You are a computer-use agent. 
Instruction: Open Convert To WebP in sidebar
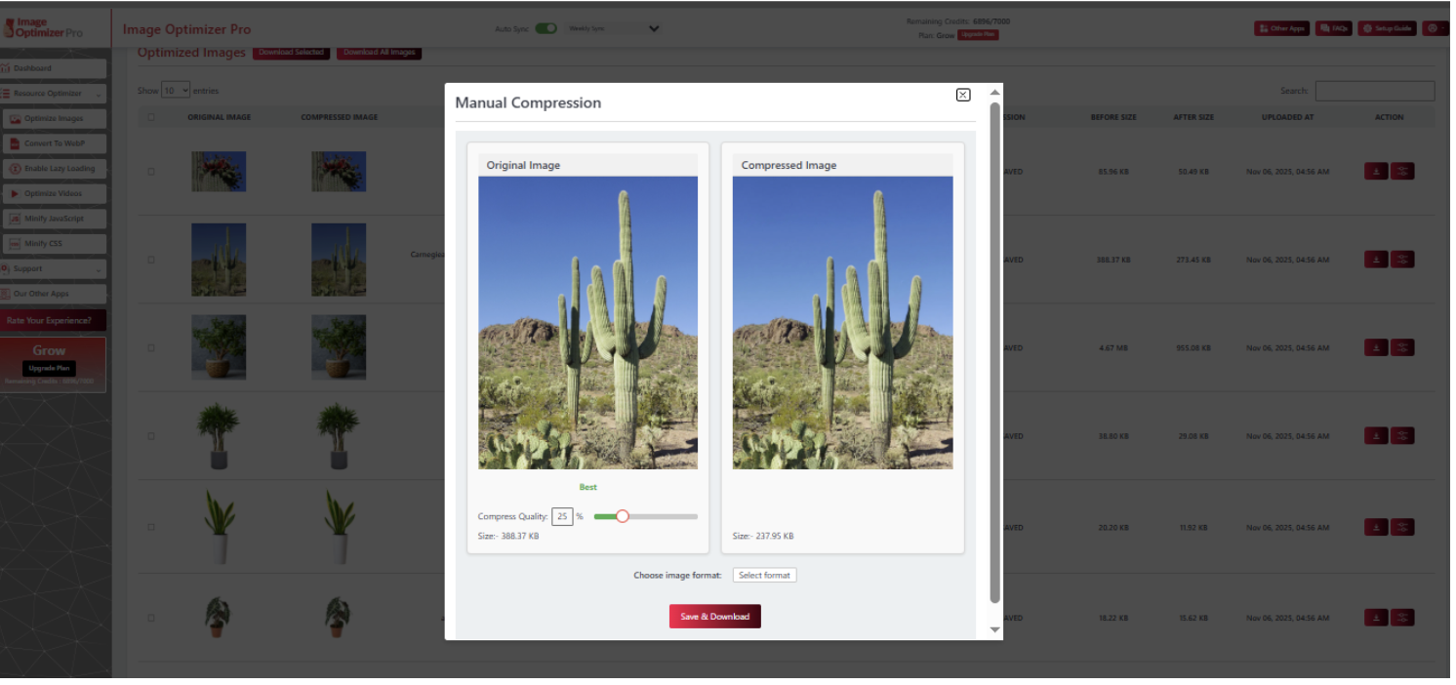(x=55, y=143)
